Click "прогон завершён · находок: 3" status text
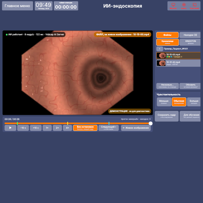 coord(136,119)
